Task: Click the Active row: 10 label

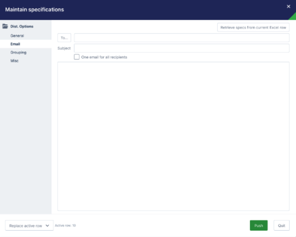Action: pos(65,225)
